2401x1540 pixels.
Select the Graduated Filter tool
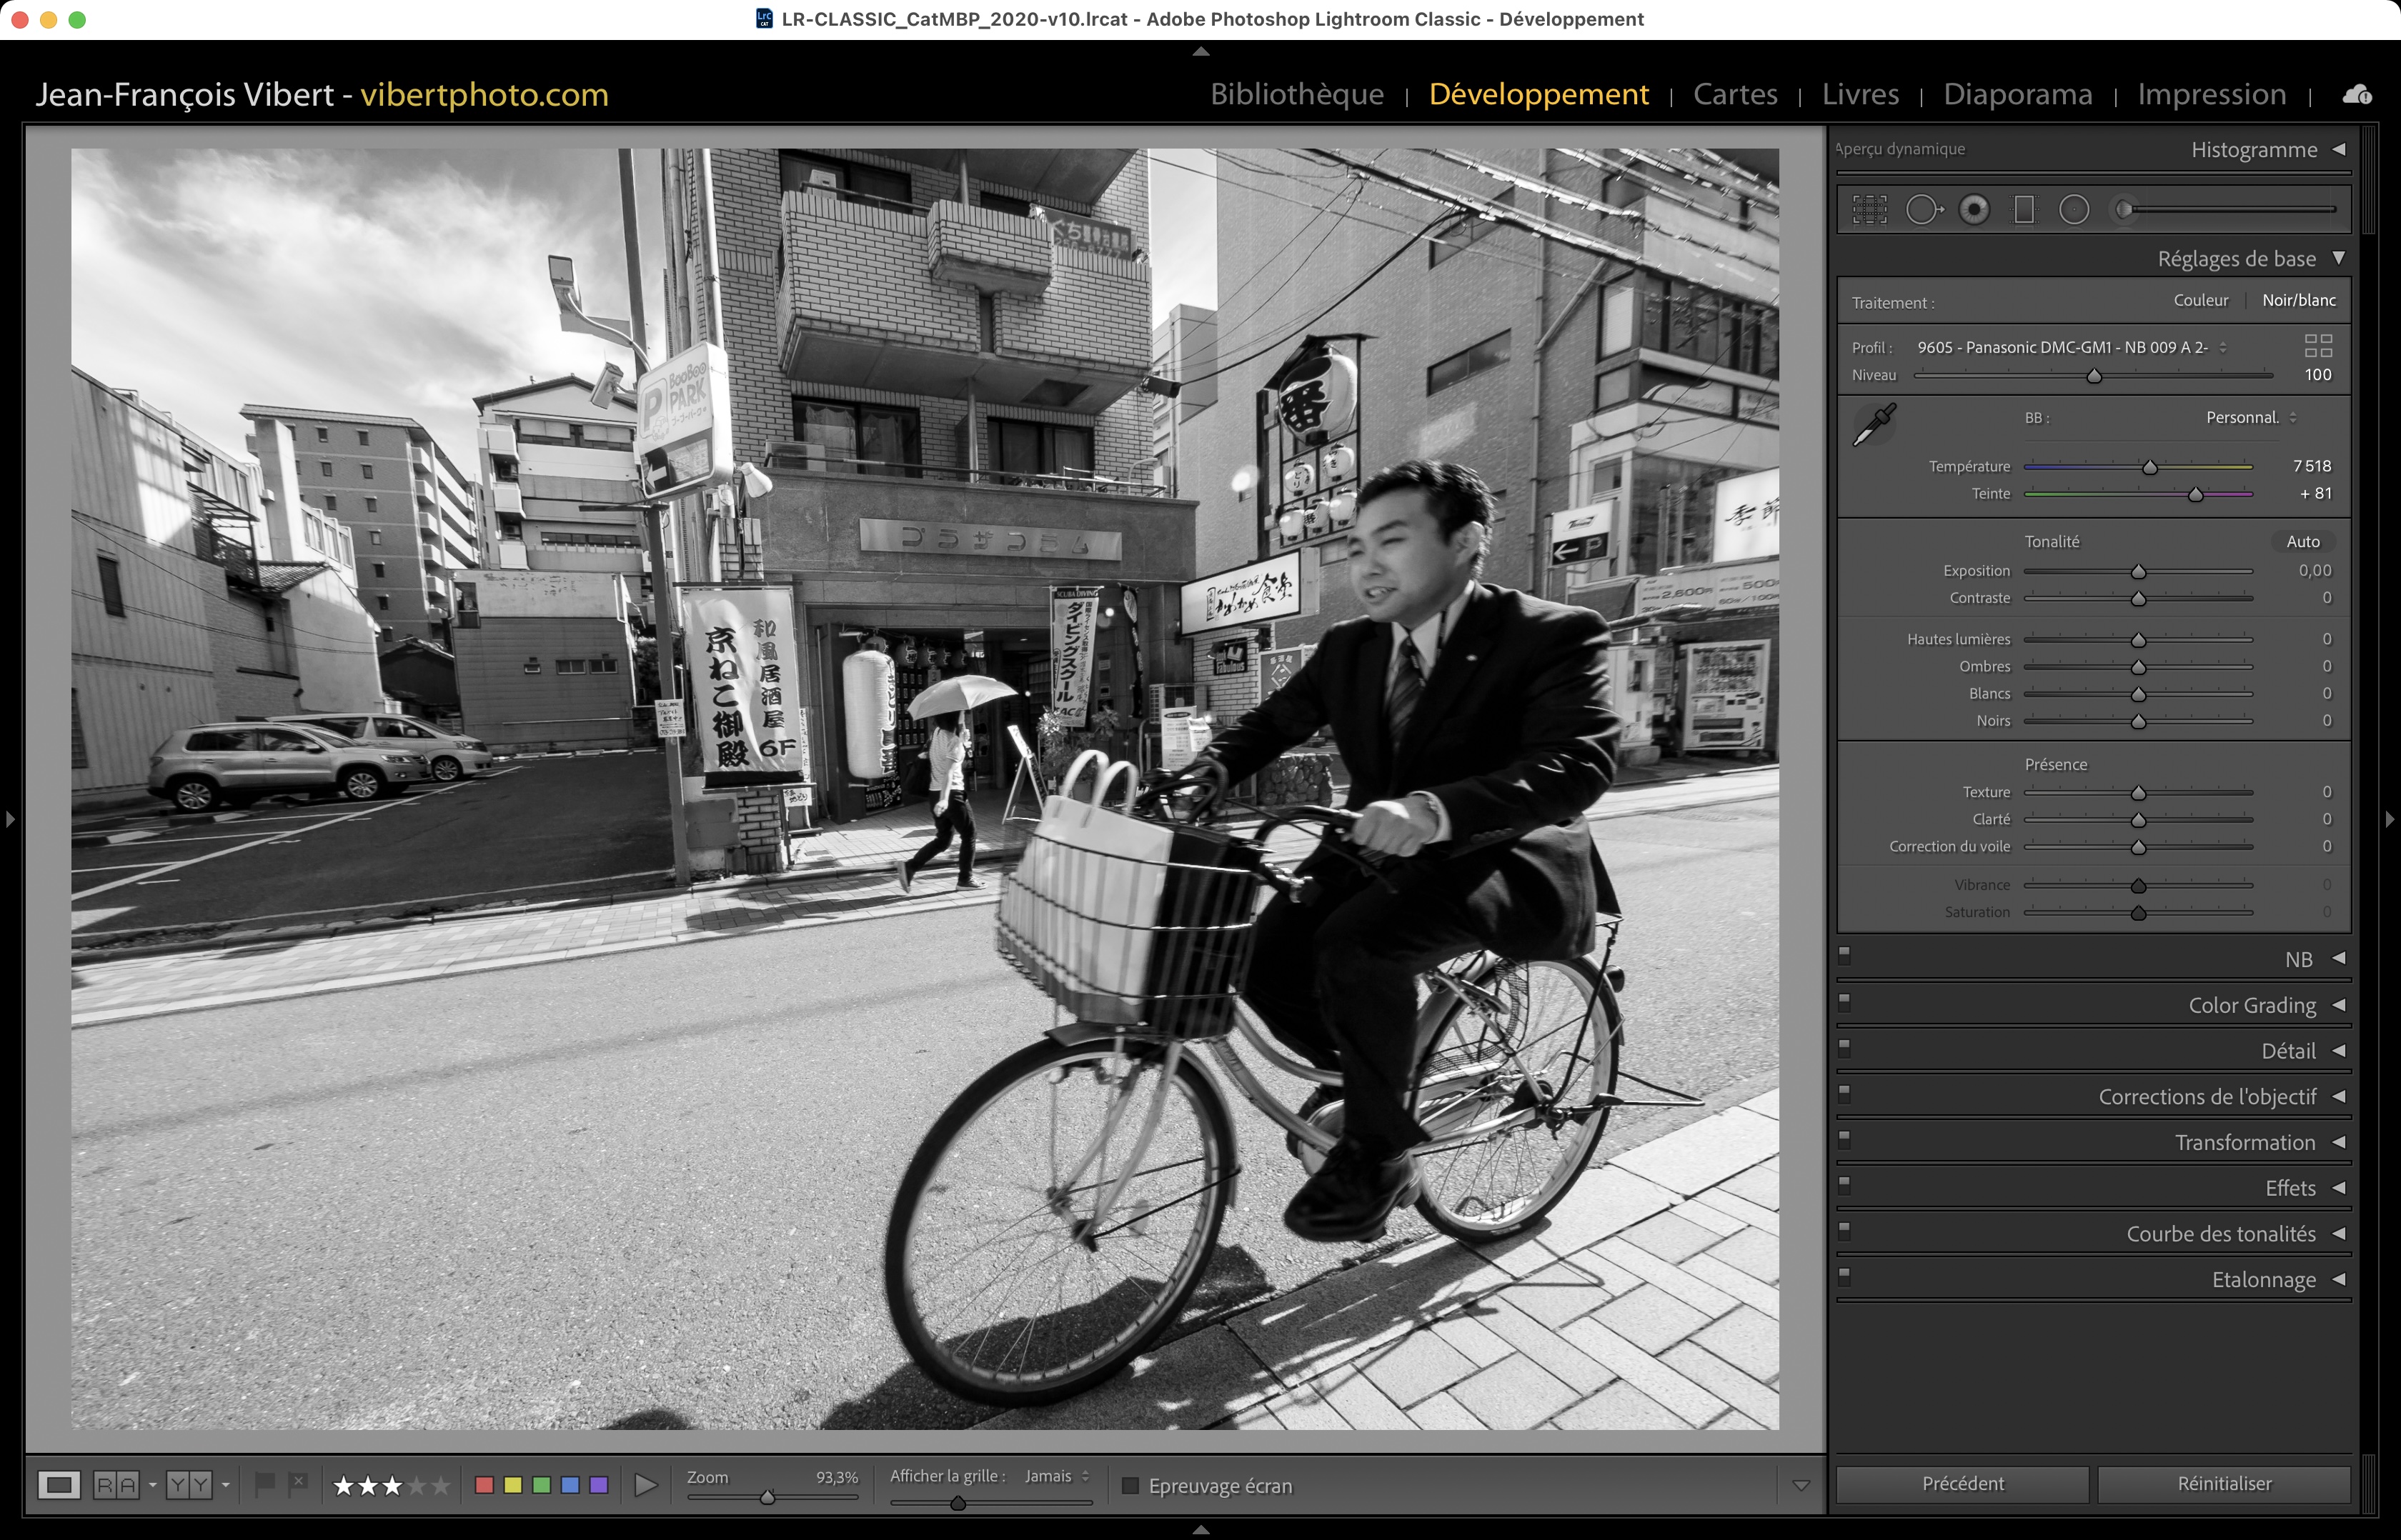2024,209
